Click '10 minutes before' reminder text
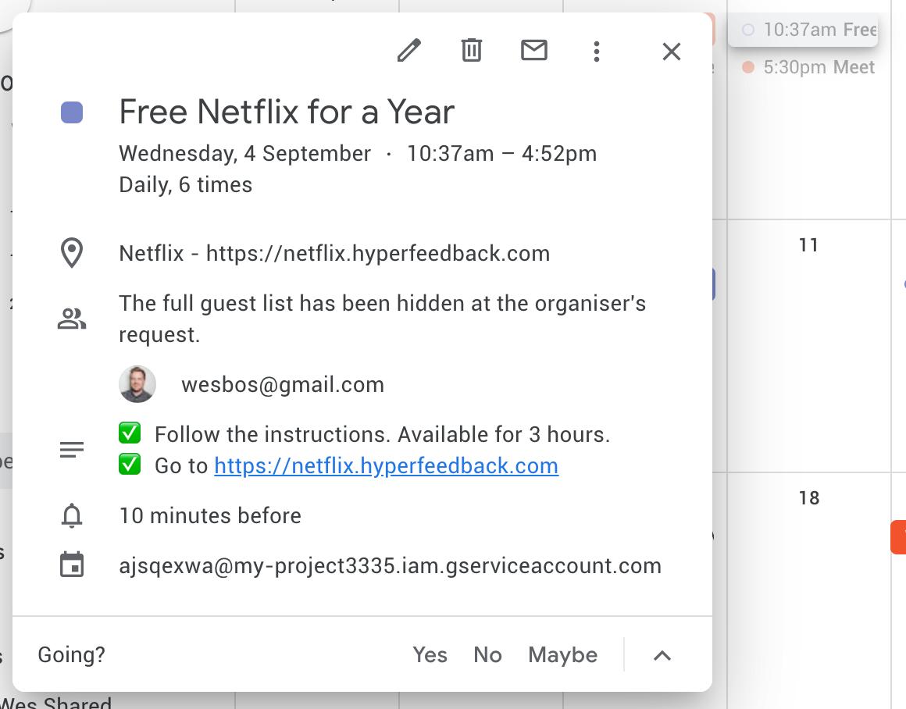The image size is (906, 709). pos(210,515)
